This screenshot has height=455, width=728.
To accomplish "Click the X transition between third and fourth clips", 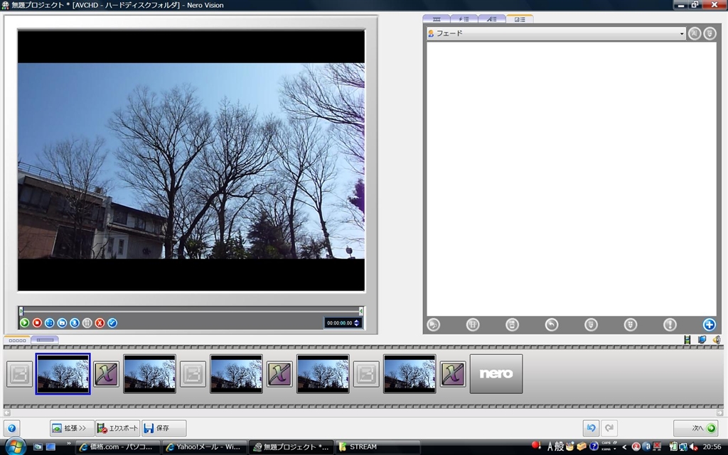I will [x=279, y=374].
